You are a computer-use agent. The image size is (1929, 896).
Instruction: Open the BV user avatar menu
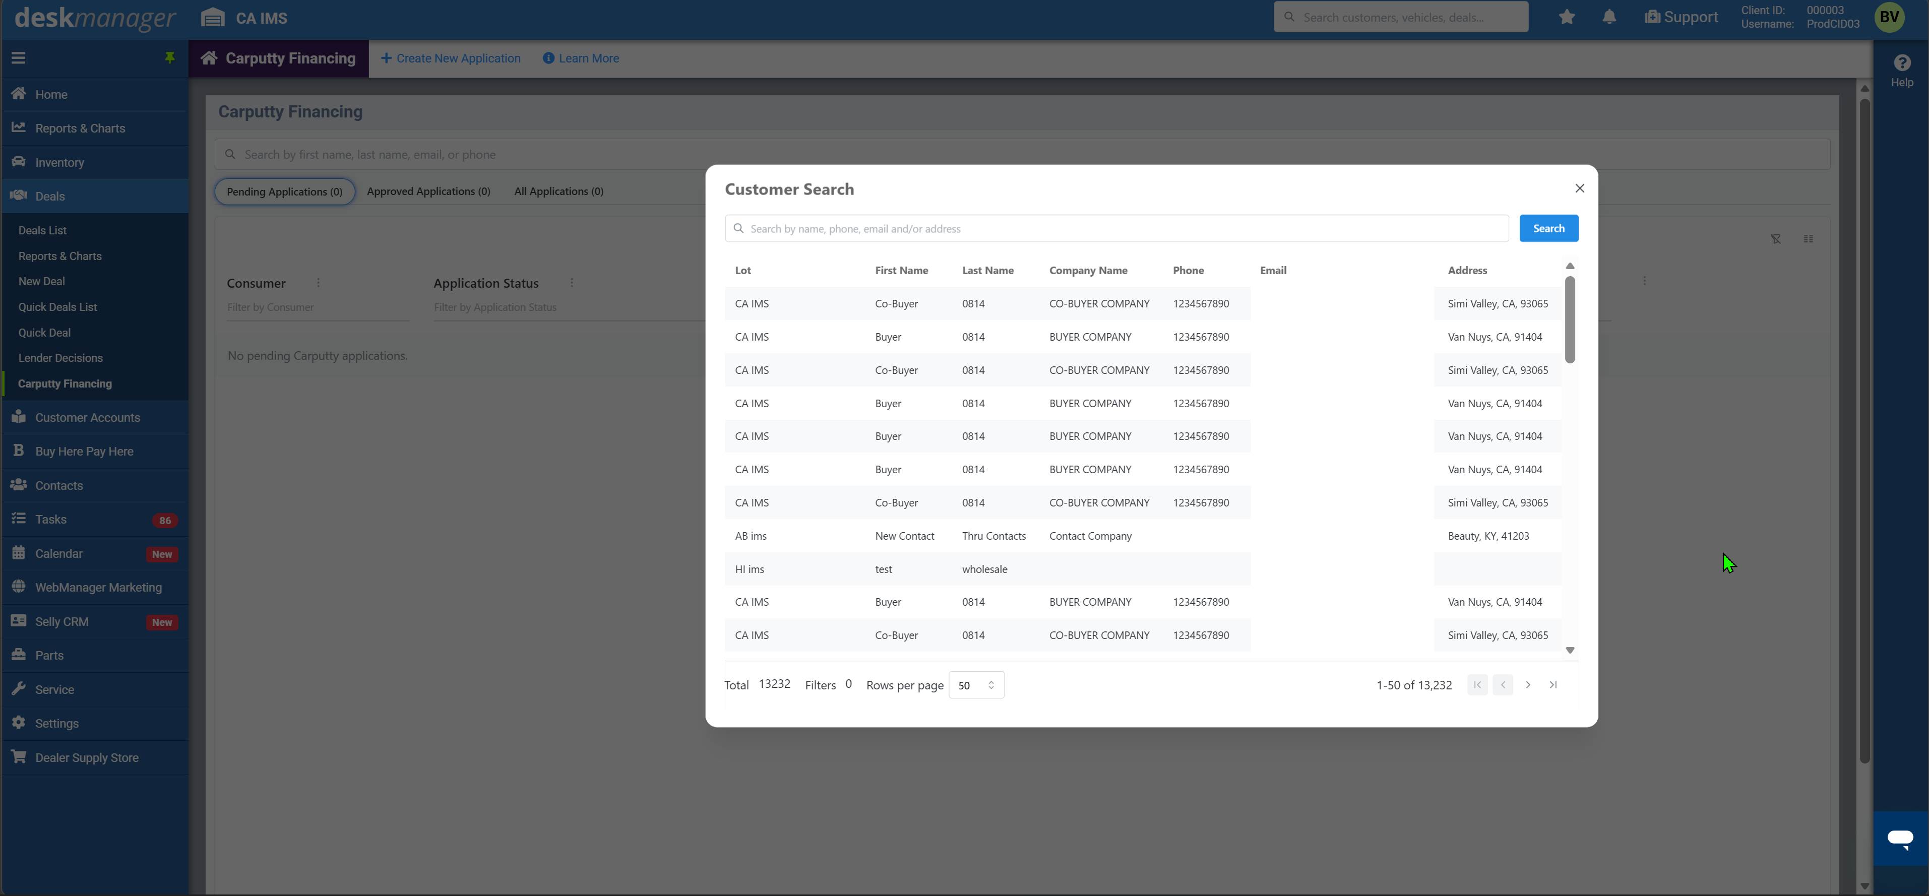pyautogui.click(x=1889, y=17)
